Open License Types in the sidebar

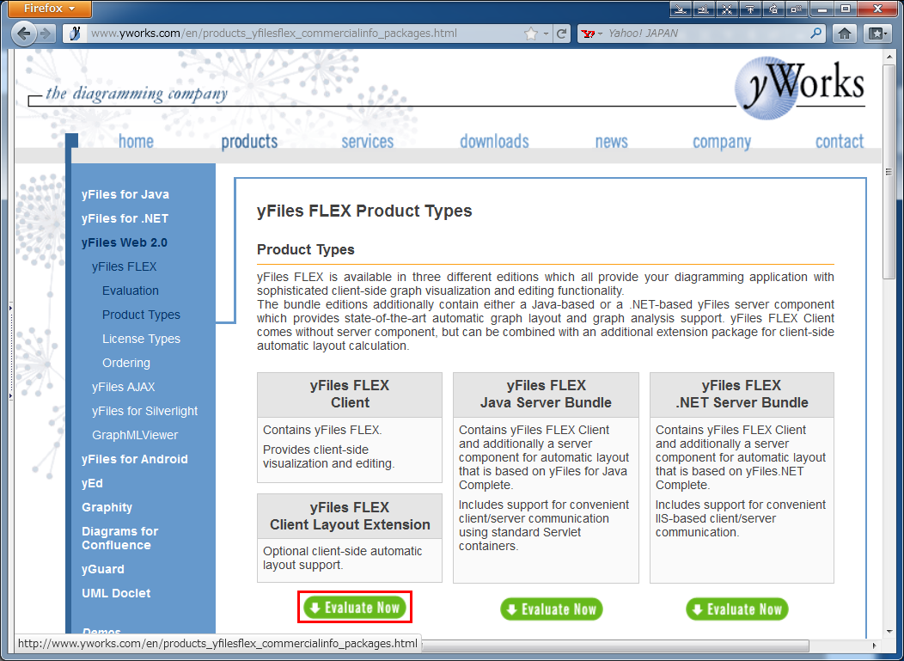point(141,340)
